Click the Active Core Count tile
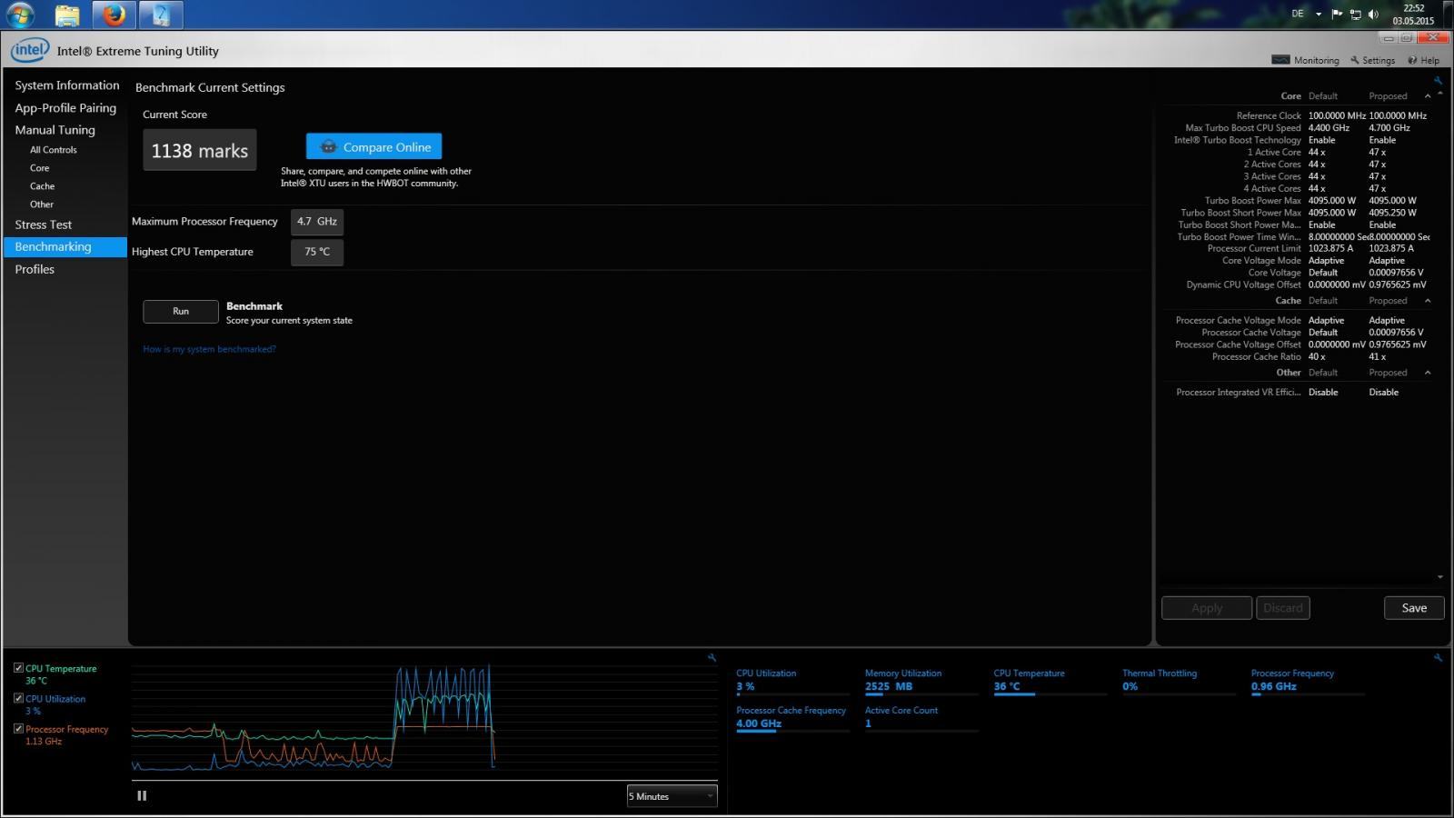 [921, 718]
